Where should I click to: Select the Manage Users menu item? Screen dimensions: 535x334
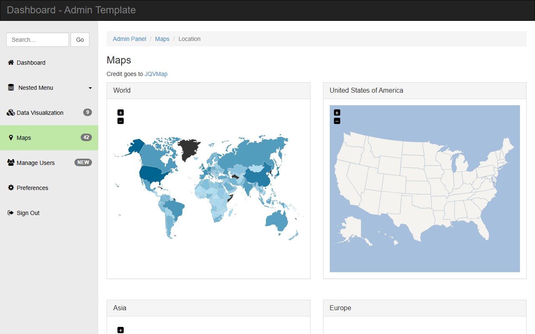point(49,163)
